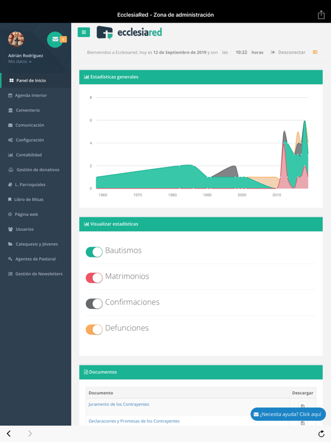Tap the reload page icon

point(321,433)
